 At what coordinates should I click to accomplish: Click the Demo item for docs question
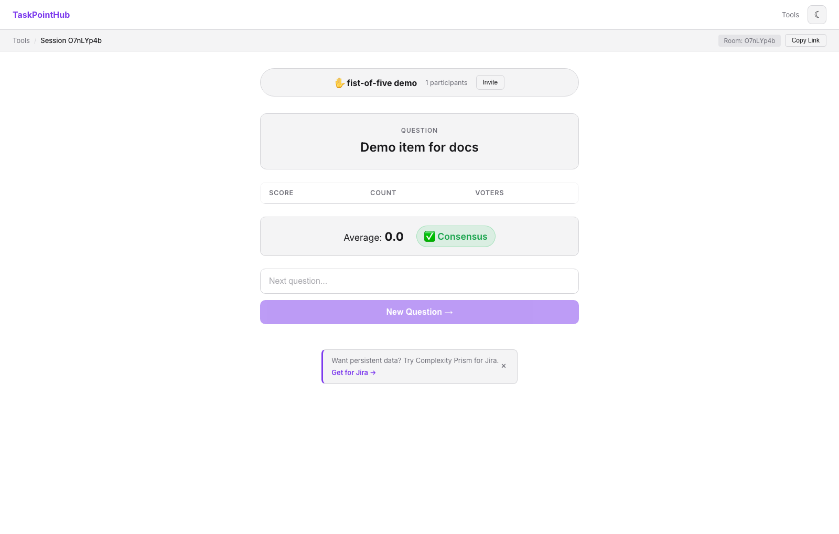[419, 147]
